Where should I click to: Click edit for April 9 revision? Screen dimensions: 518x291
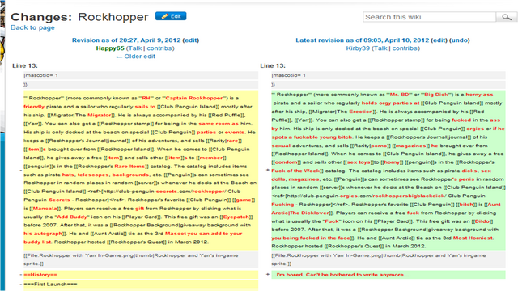click(x=191, y=40)
